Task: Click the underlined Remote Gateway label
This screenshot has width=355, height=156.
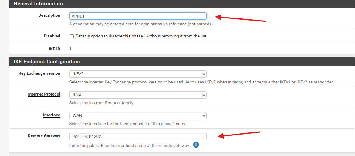Action: (x=44, y=136)
